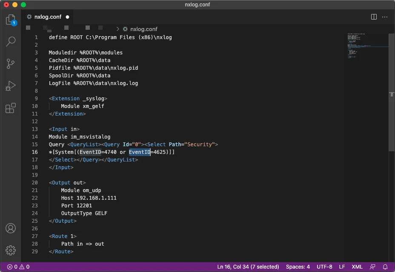The width and height of the screenshot is (395, 272).
Task: Open the Search view icon
Action: click(x=11, y=42)
